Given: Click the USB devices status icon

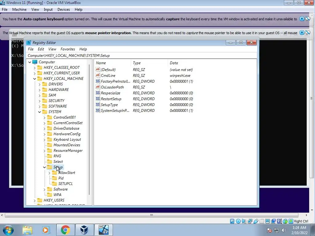Looking at the screenshot, I should pyautogui.click(x=256, y=221).
